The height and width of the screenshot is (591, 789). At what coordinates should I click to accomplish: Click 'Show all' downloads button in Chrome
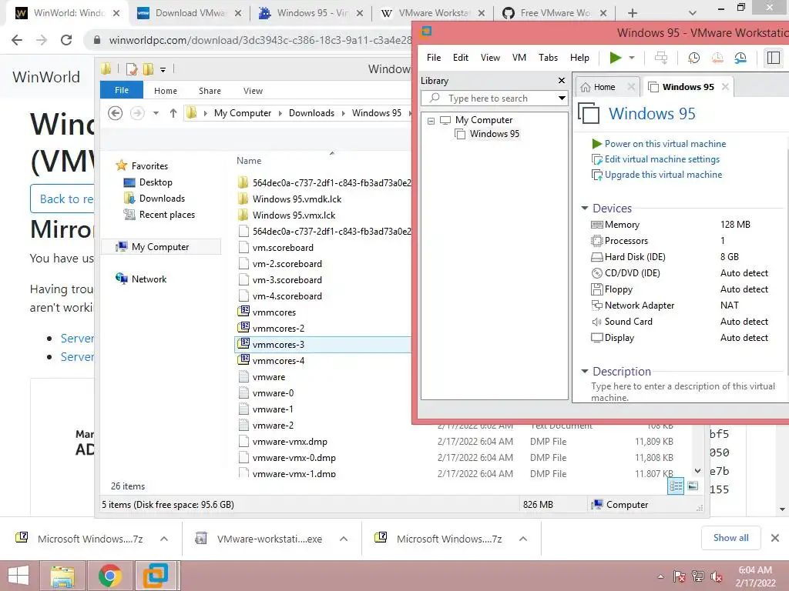point(730,538)
